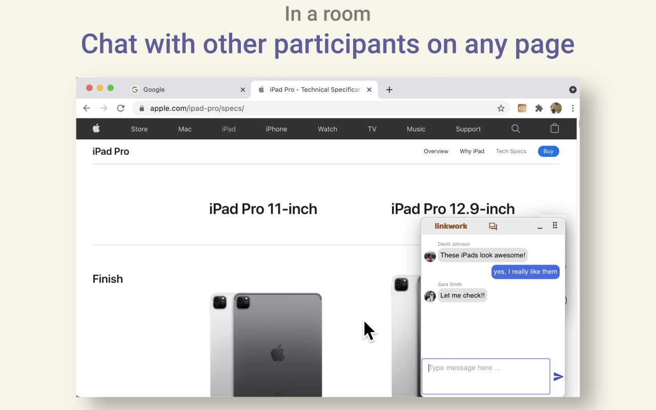The width and height of the screenshot is (656, 410).
Task: Click the address bar URL
Action: (x=197, y=108)
